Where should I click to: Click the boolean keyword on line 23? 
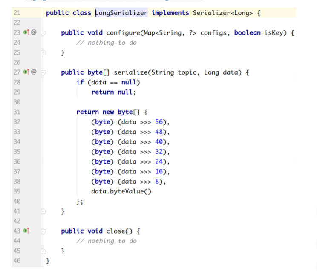247,32
